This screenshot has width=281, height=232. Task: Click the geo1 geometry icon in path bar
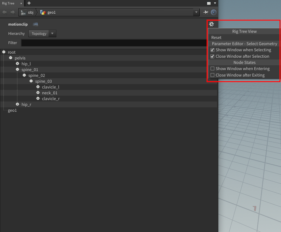click(43, 12)
